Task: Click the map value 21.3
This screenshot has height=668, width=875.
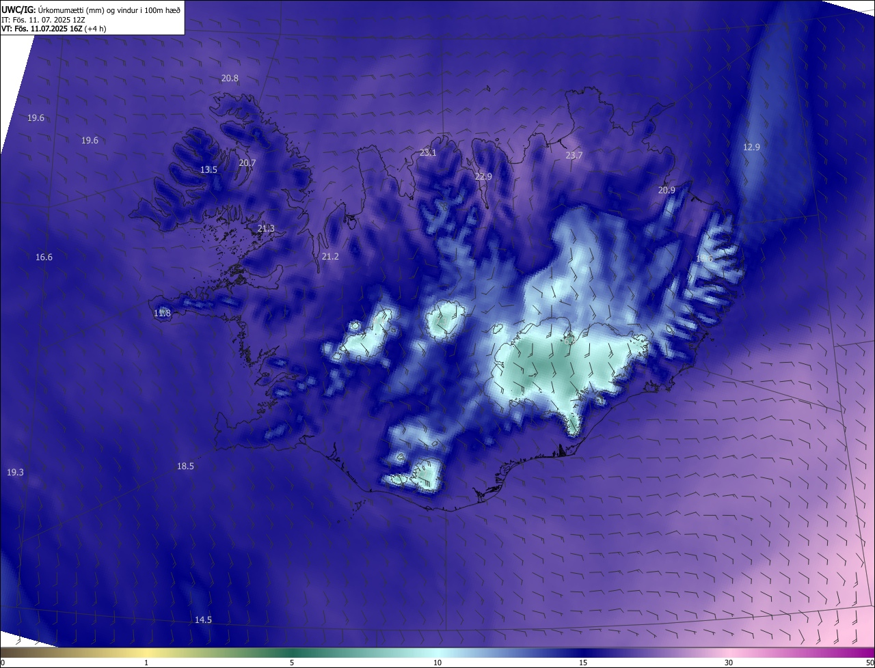Action: pyautogui.click(x=266, y=229)
